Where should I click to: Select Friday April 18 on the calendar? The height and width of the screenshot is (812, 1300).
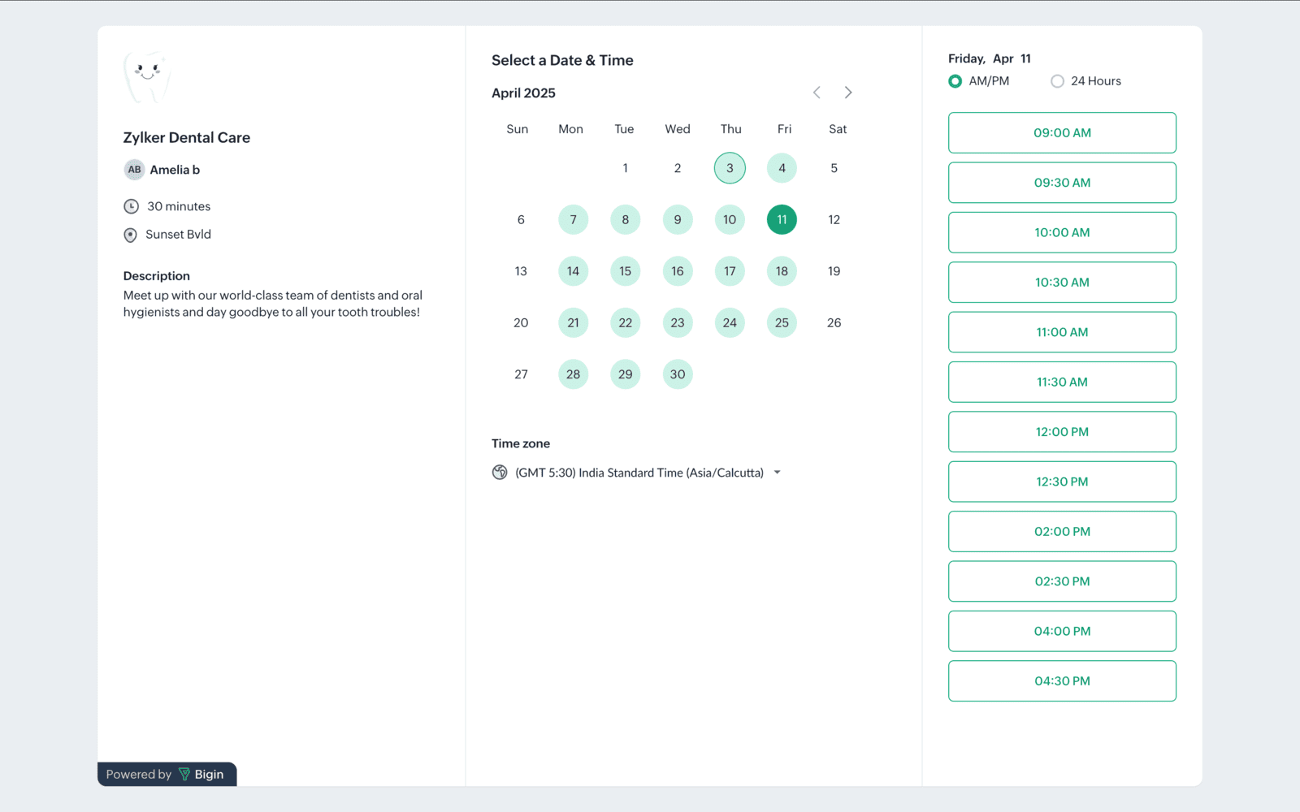782,271
